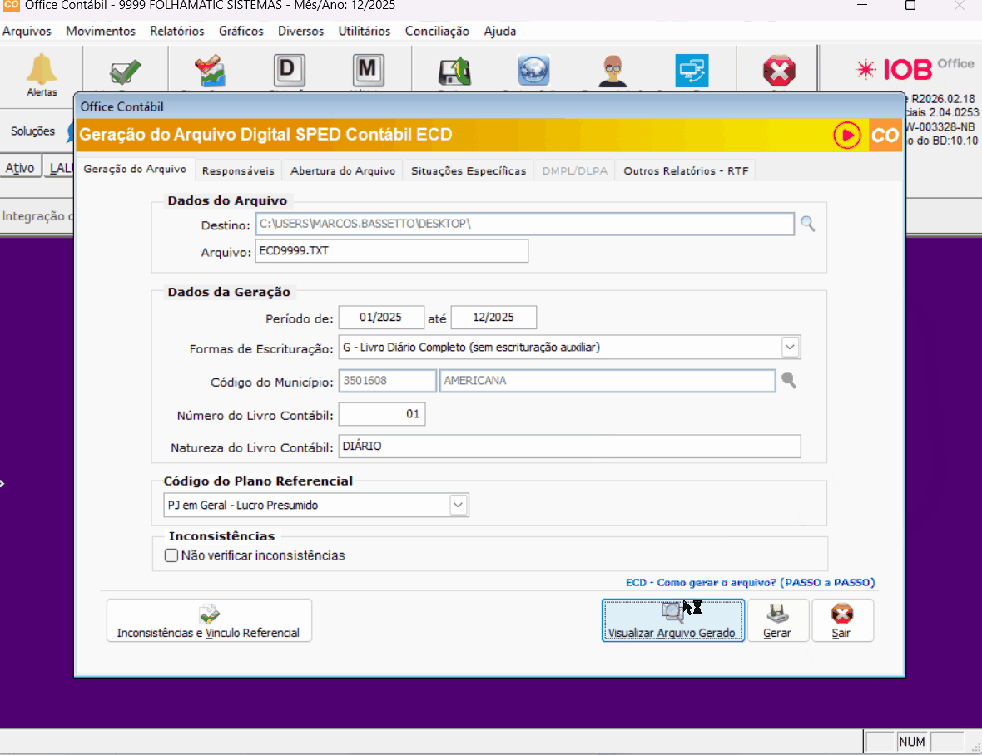
Task: Open the Código do Plano Referencial dropdown
Action: (x=458, y=505)
